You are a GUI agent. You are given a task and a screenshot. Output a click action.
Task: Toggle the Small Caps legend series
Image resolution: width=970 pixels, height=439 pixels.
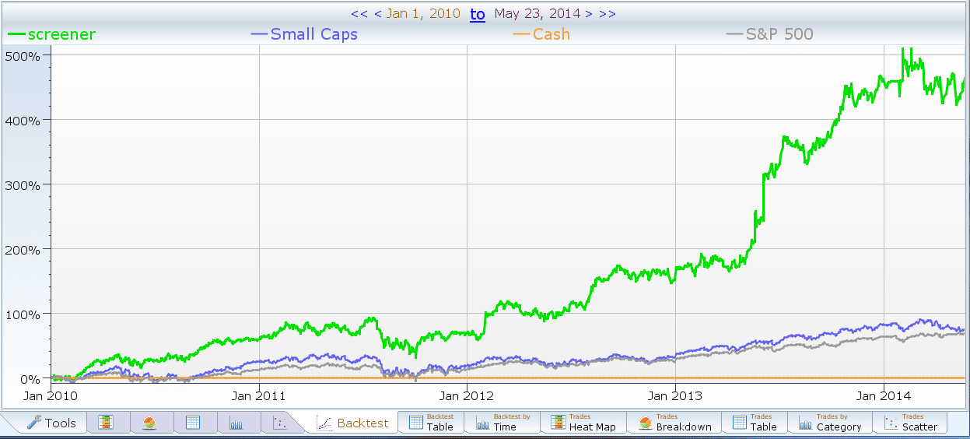[x=304, y=34]
